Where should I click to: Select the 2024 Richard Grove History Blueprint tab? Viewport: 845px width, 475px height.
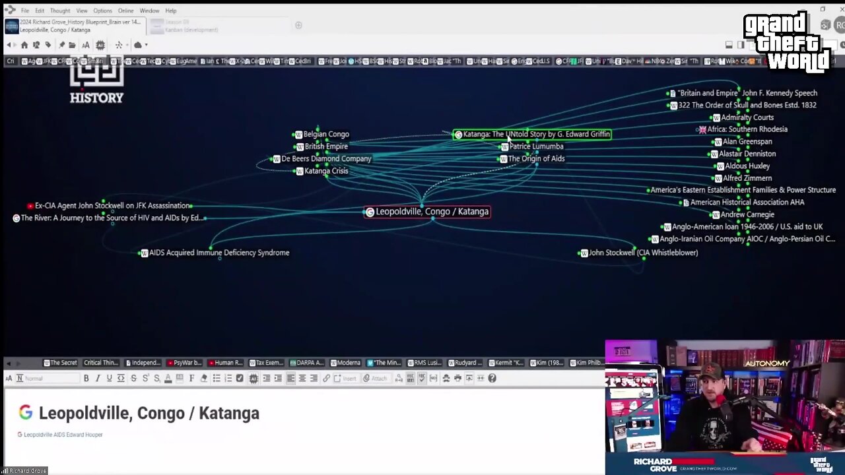coord(74,26)
